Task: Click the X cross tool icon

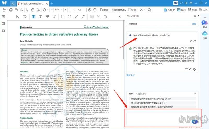Action: (141, 10)
